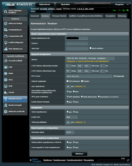Select Igen for Webhozzáférés a WAN-ról
The width and height of the screenshot is (132, 166).
[x=68, y=142]
